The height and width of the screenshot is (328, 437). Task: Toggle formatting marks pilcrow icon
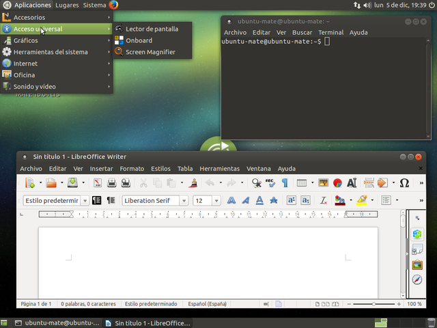285,183
